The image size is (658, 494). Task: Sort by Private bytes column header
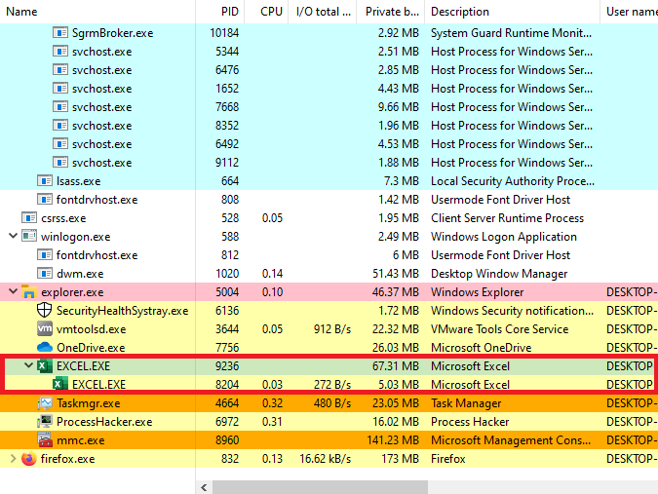[391, 12]
